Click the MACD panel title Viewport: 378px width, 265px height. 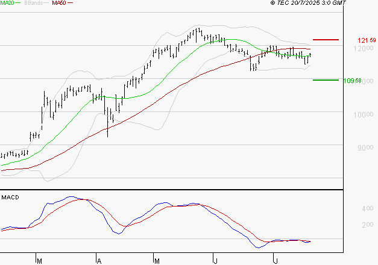click(10, 198)
